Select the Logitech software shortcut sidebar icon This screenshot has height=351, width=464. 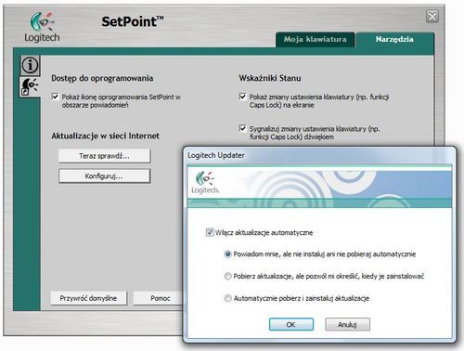(x=30, y=86)
